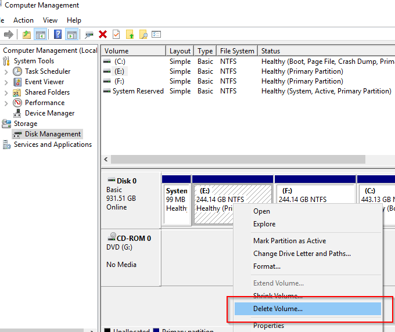Click the blue Help question mark icon

(x=58, y=35)
